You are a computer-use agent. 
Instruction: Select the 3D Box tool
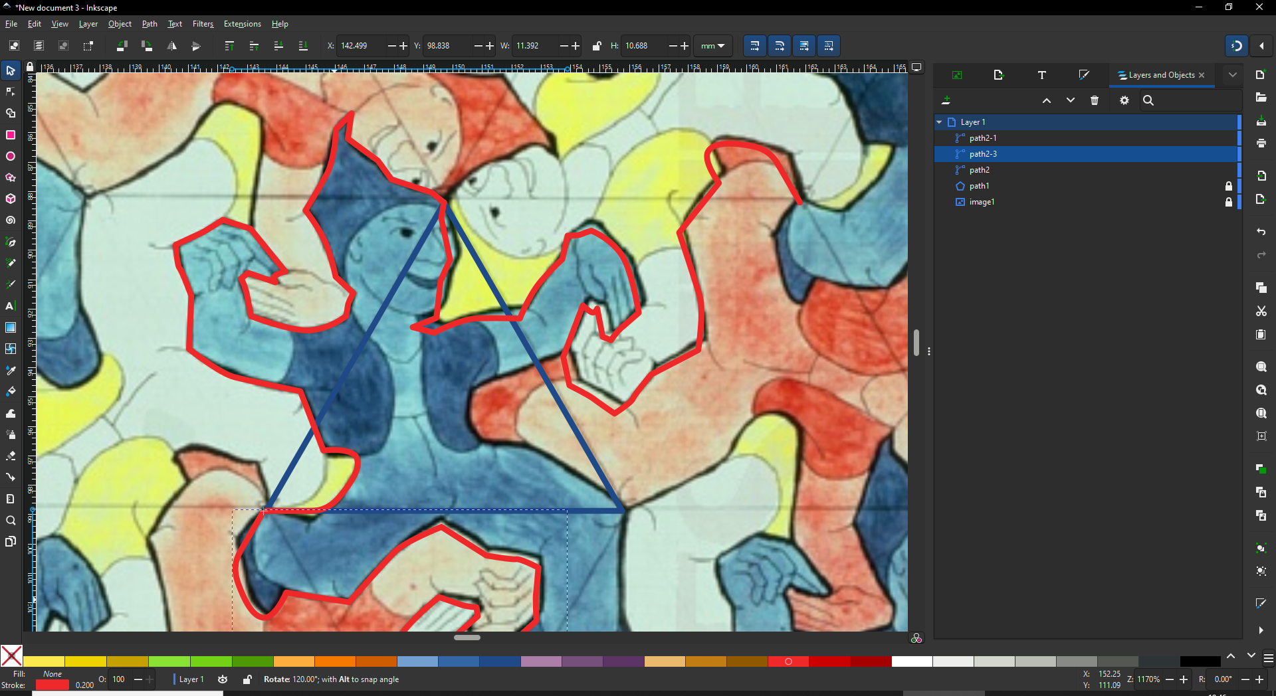(x=11, y=199)
